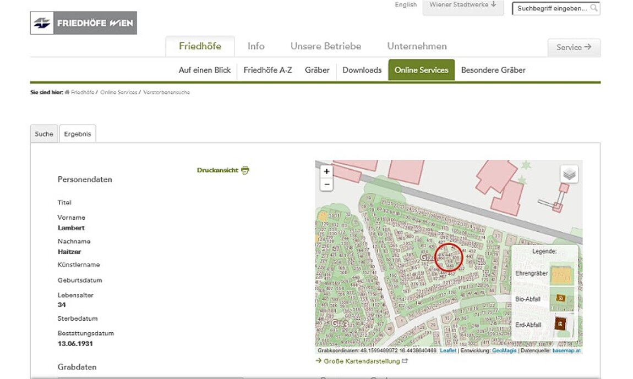Click the surname value Haitzer
Image resolution: width=633 pixels, height=379 pixels.
(x=69, y=252)
